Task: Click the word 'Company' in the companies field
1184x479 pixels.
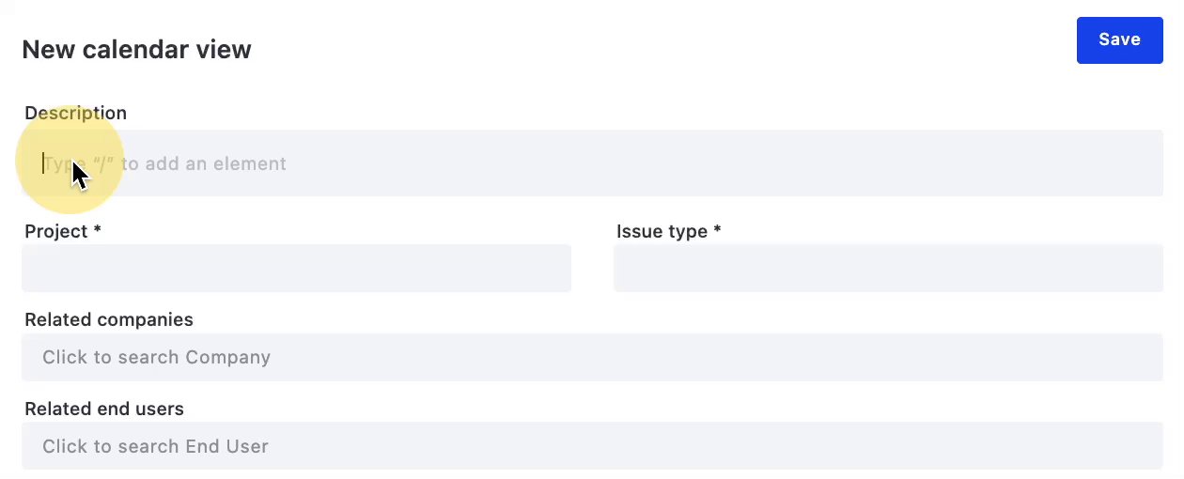Action: click(x=228, y=357)
